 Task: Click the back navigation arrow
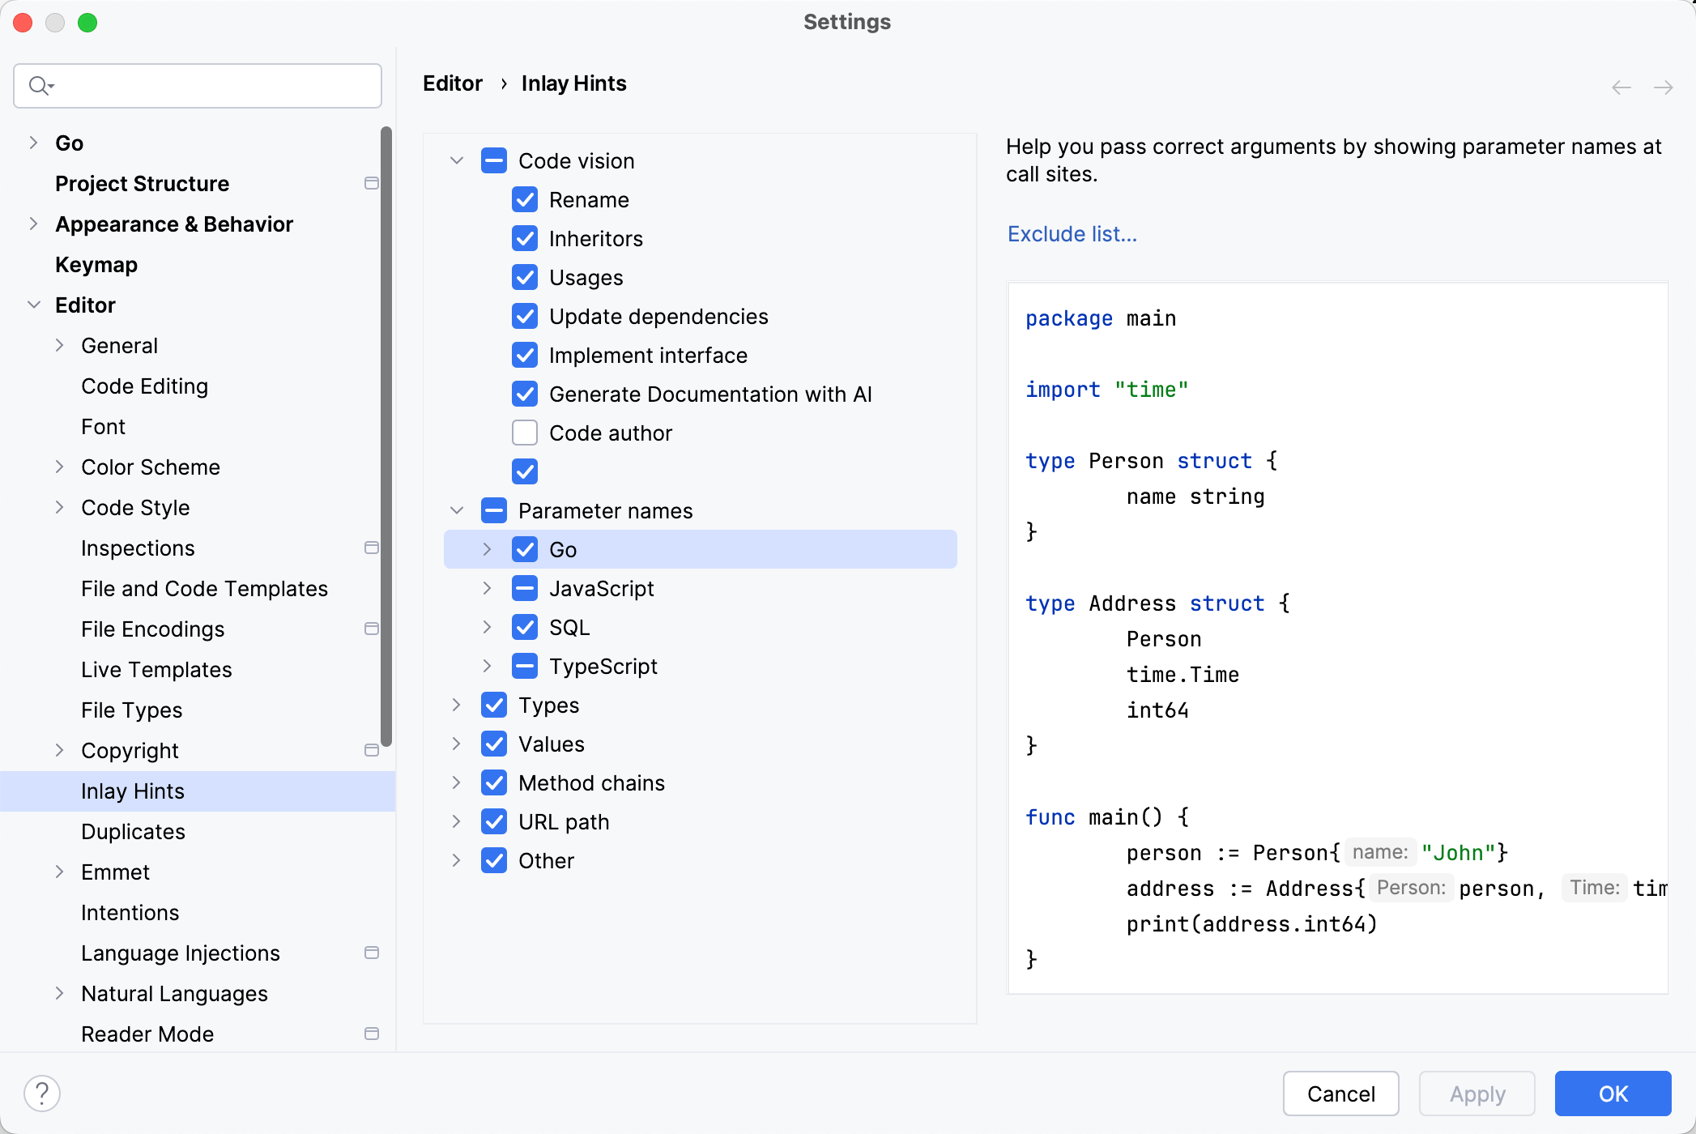1621,87
